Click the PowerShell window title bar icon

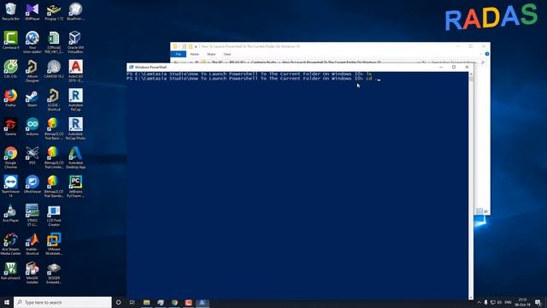pos(131,67)
